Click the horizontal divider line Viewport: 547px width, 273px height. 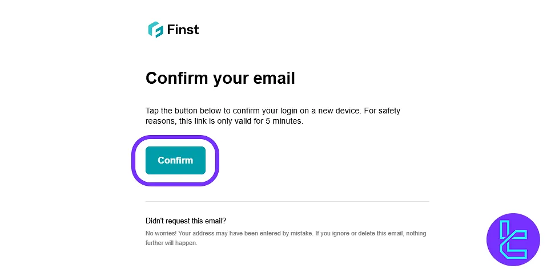287,201
